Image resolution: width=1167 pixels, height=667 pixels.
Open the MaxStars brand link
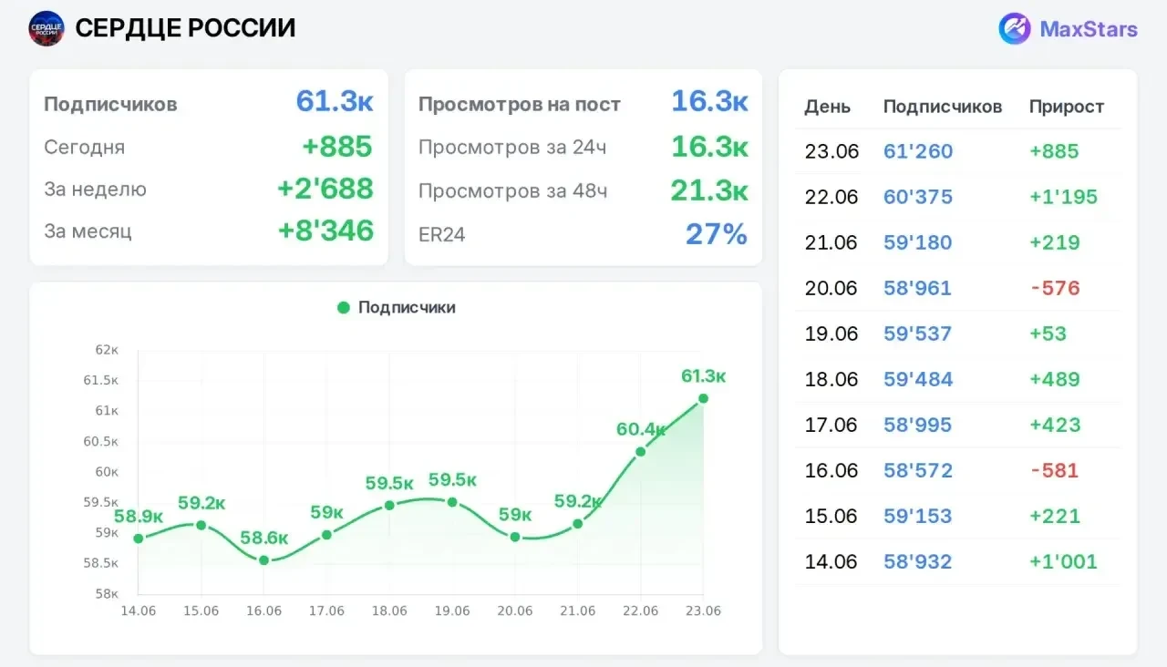click(1069, 28)
